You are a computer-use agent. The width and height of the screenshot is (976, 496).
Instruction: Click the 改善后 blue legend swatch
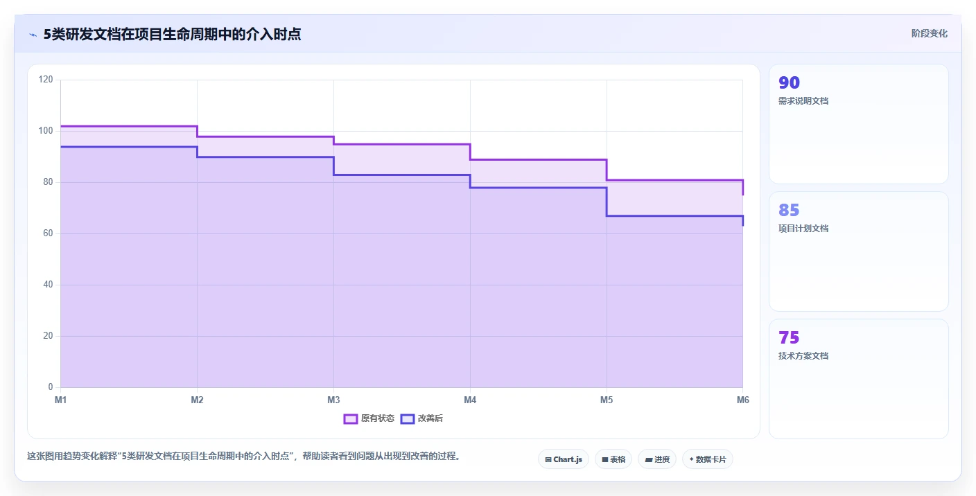click(x=408, y=418)
